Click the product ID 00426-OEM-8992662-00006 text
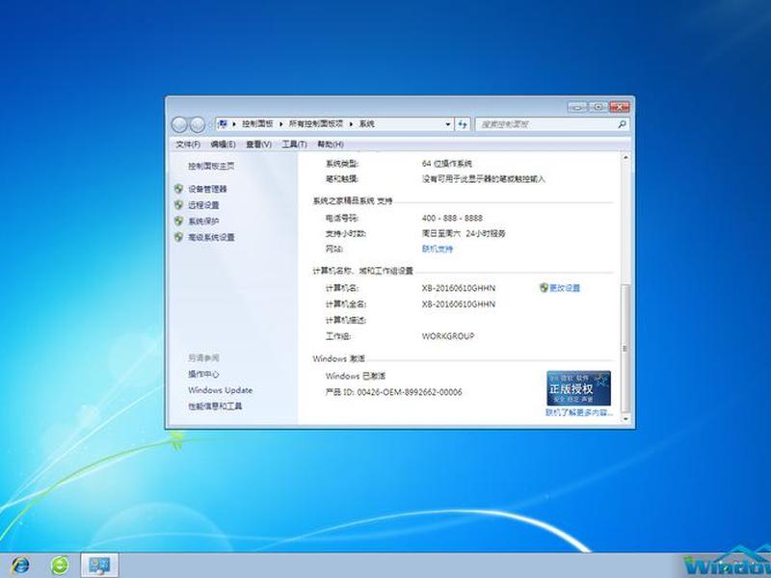 [410, 392]
